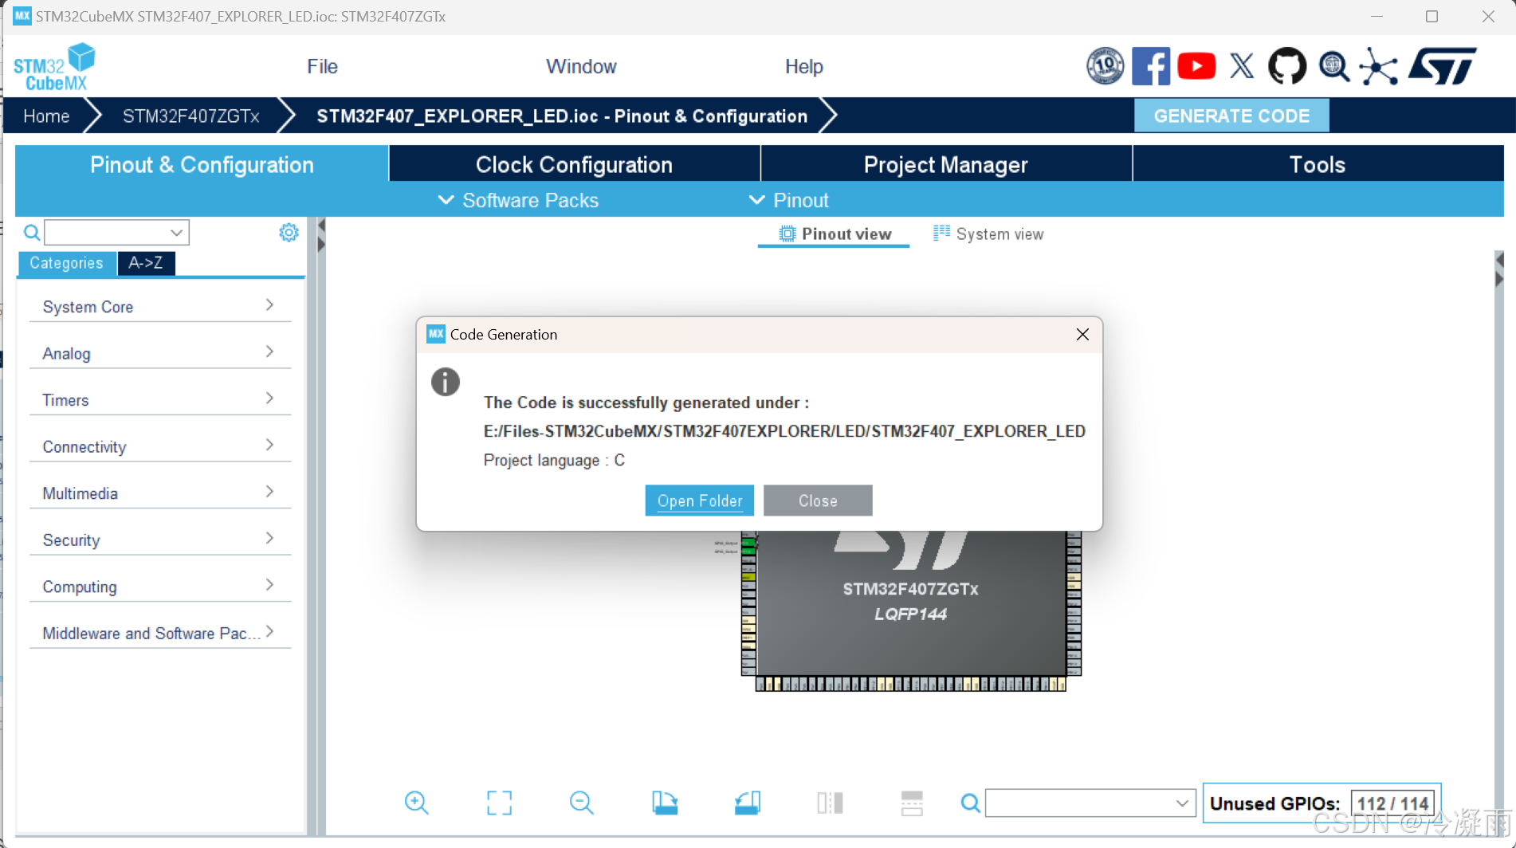
Task: Select the System view tab
Action: click(988, 234)
